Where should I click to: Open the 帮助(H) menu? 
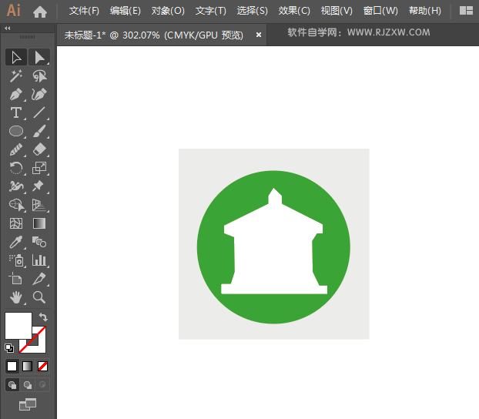pyautogui.click(x=425, y=11)
